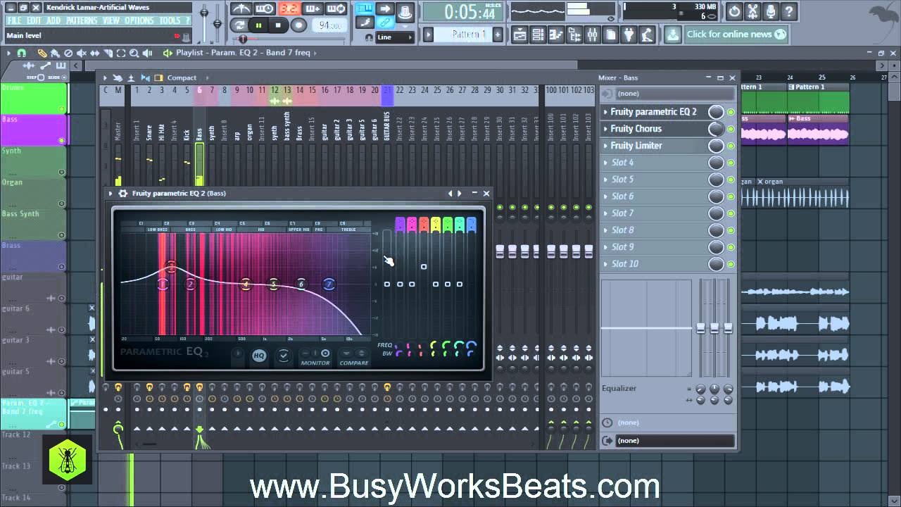Click the undo history circular-arrow icon
This screenshot has width=901, height=507.
click(x=734, y=11)
